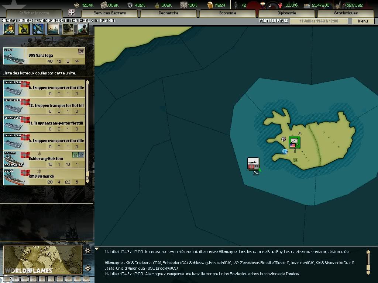Viewport: 378px width, 283px height.
Task: Close the USS Saratoga unit panel
Action: coord(81,51)
